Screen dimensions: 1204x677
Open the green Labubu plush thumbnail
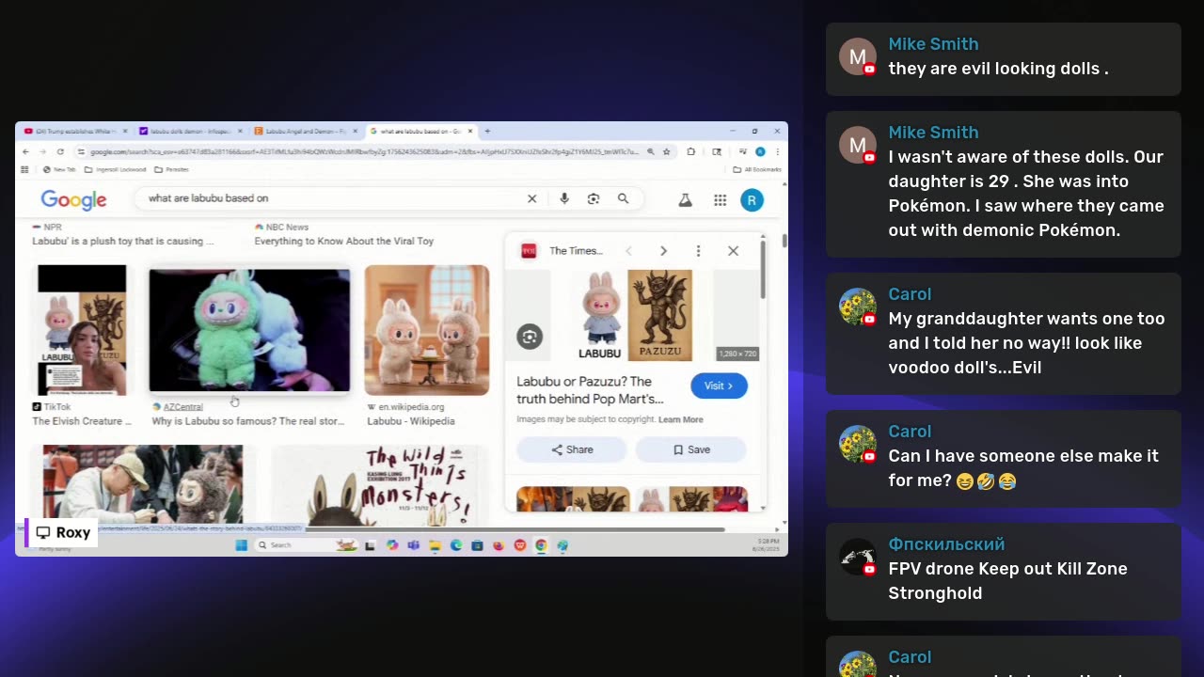(x=249, y=330)
